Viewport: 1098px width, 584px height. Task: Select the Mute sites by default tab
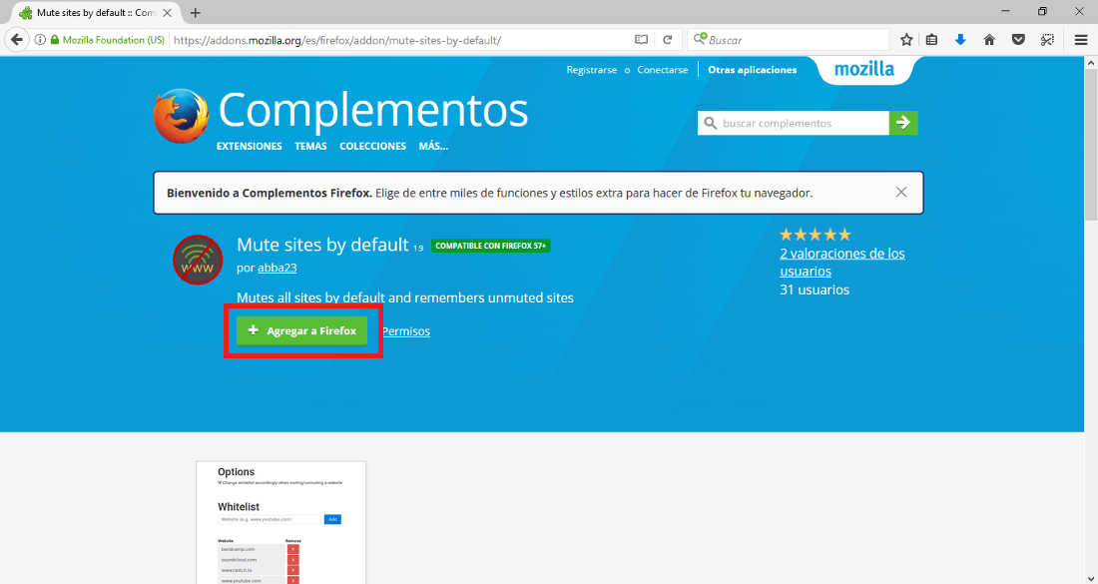click(x=93, y=13)
